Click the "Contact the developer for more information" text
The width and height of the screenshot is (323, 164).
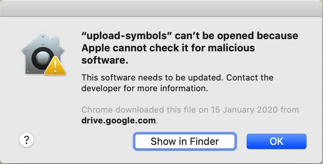click(x=178, y=83)
